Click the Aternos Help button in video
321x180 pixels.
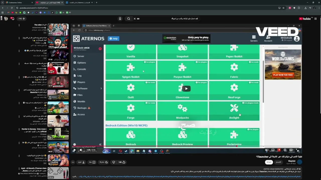[x=113, y=38]
